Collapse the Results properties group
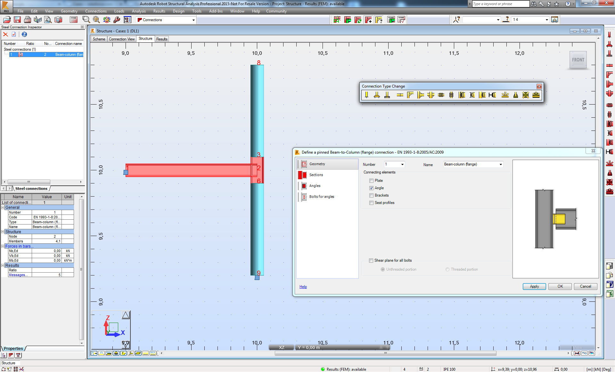Screen dimensions: 615x372 tap(3, 265)
